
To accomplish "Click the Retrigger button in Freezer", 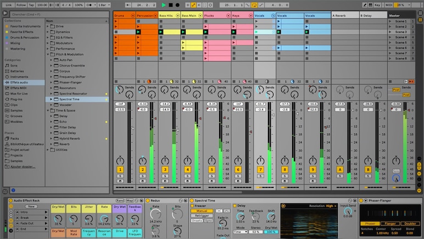I will (202, 216).
